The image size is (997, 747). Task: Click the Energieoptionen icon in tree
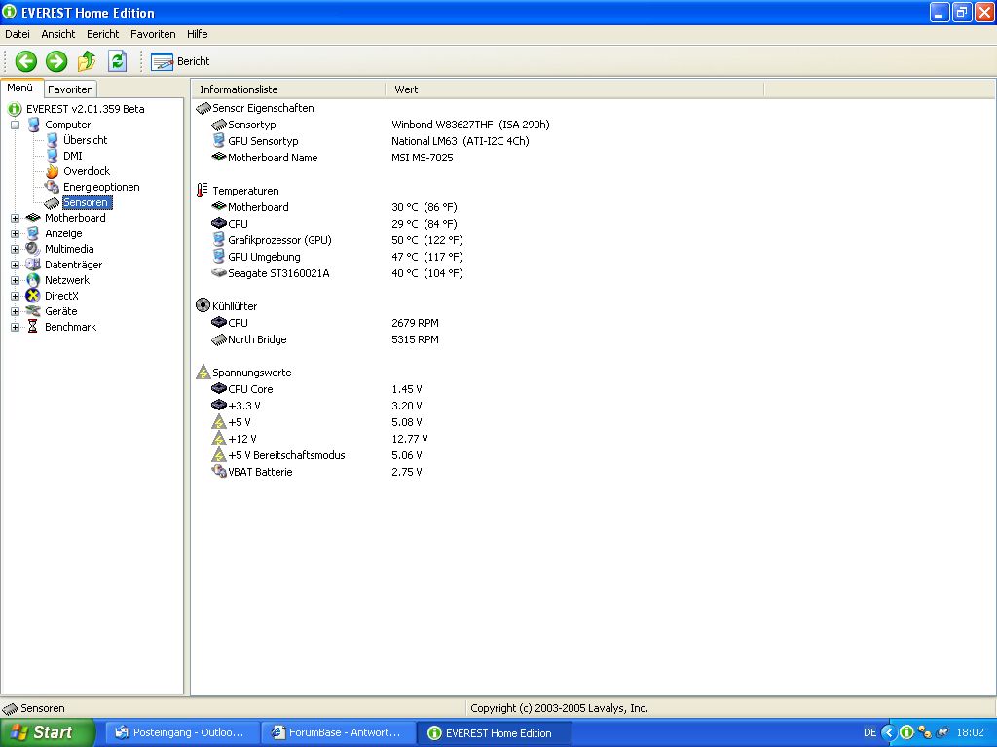[53, 187]
